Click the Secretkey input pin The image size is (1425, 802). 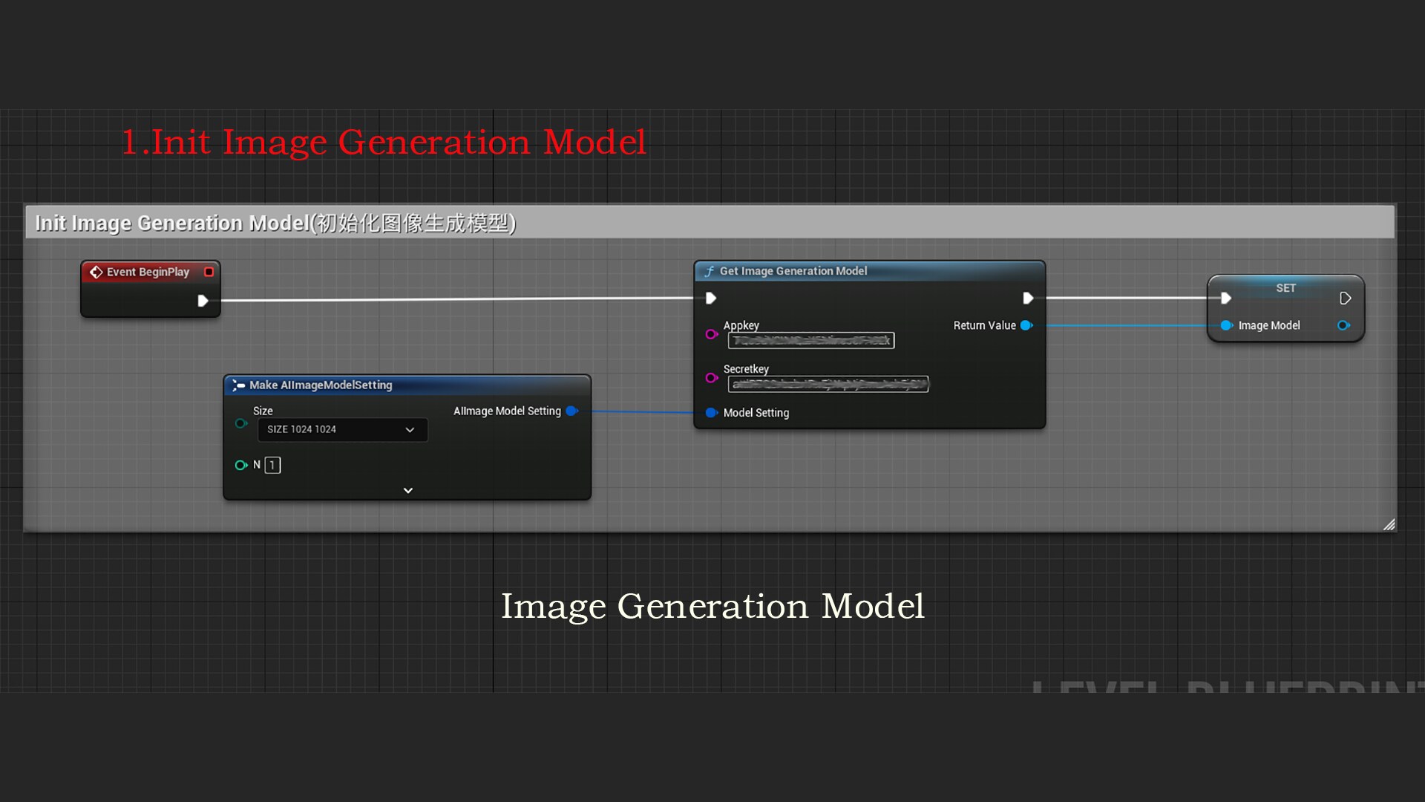click(711, 378)
